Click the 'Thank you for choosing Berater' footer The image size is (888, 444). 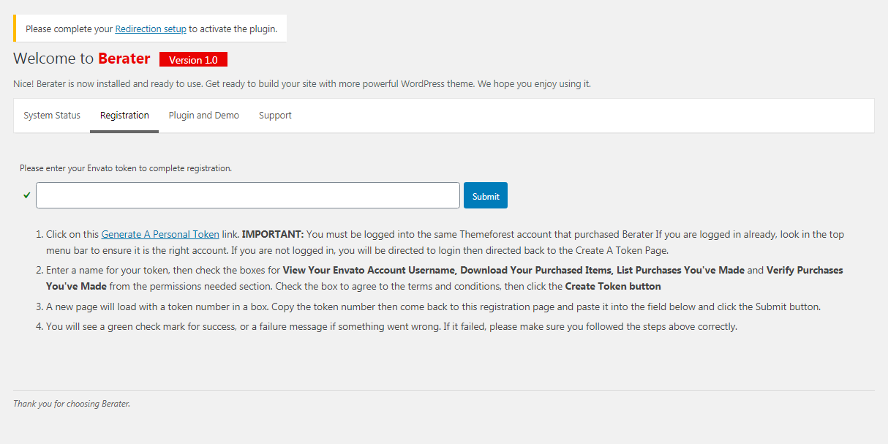click(72, 404)
